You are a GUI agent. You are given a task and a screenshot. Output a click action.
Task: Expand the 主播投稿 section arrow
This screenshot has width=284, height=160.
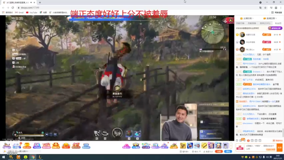(x=253, y=18)
